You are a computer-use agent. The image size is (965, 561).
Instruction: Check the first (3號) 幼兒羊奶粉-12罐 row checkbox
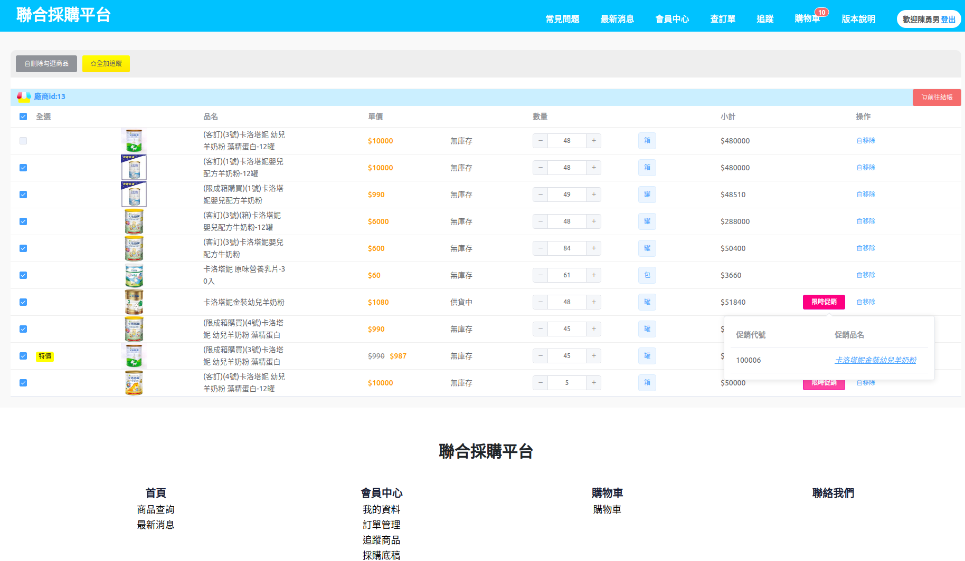pyautogui.click(x=23, y=141)
